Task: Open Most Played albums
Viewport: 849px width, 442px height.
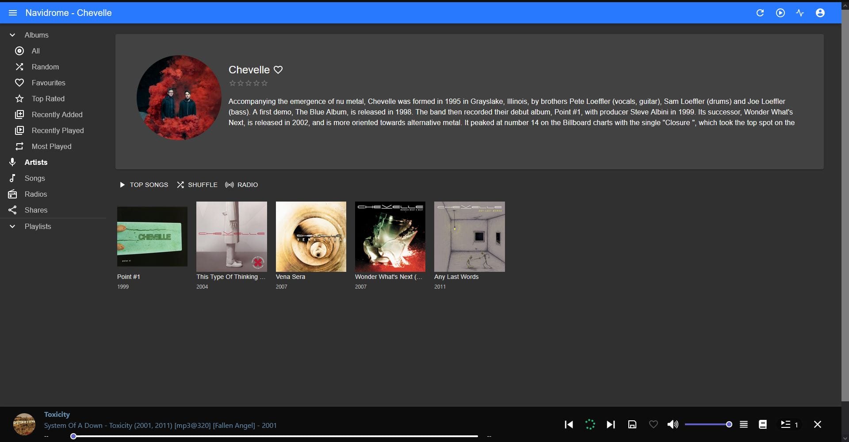Action: coord(53,146)
